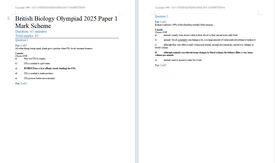Click the '3 marks' label in Question 2
The width and height of the screenshot is (275, 163).
[159, 30]
